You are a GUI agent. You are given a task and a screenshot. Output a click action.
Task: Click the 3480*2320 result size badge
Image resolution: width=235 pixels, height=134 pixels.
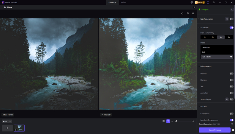[x=106, y=115]
